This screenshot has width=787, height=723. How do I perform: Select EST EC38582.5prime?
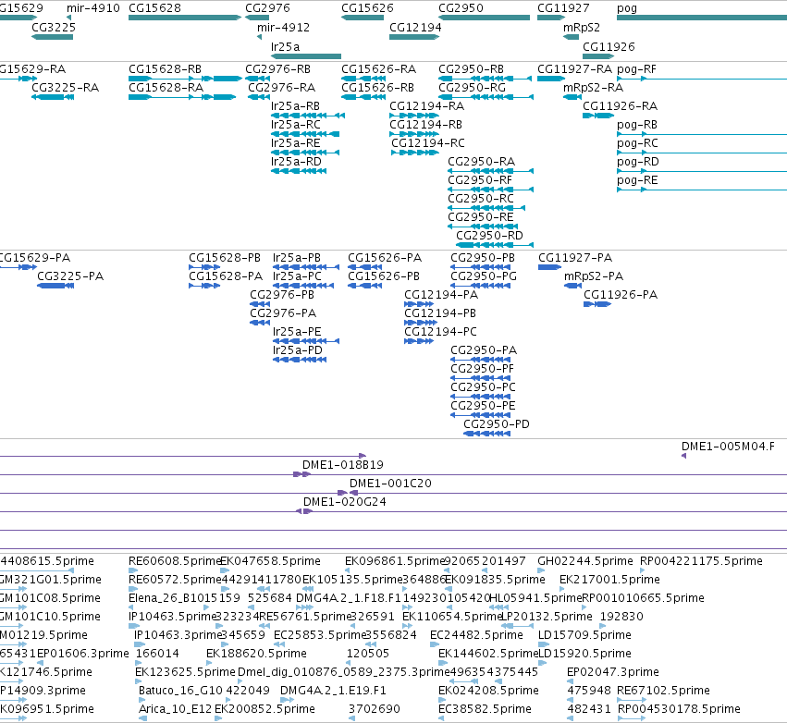485,709
